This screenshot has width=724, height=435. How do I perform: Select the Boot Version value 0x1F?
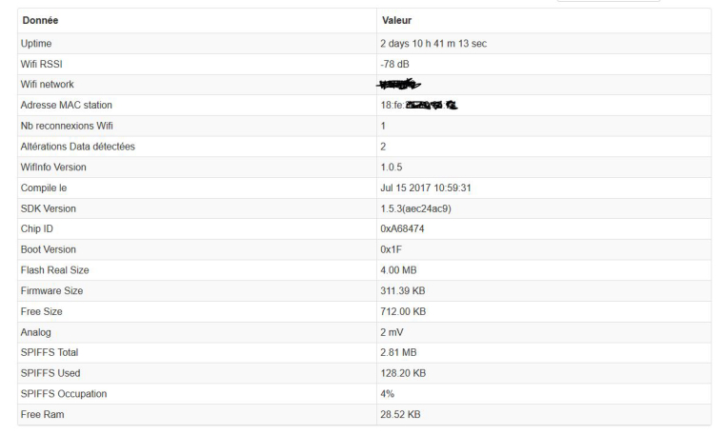coord(392,249)
